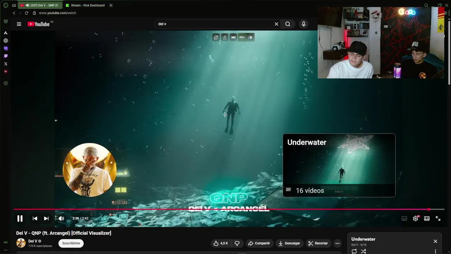Click the Underwater playlist title

pyautogui.click(x=363, y=239)
